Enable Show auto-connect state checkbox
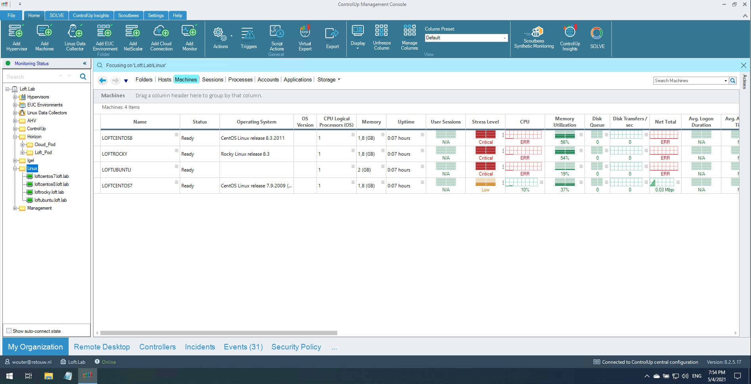The image size is (751, 384). tap(9, 331)
